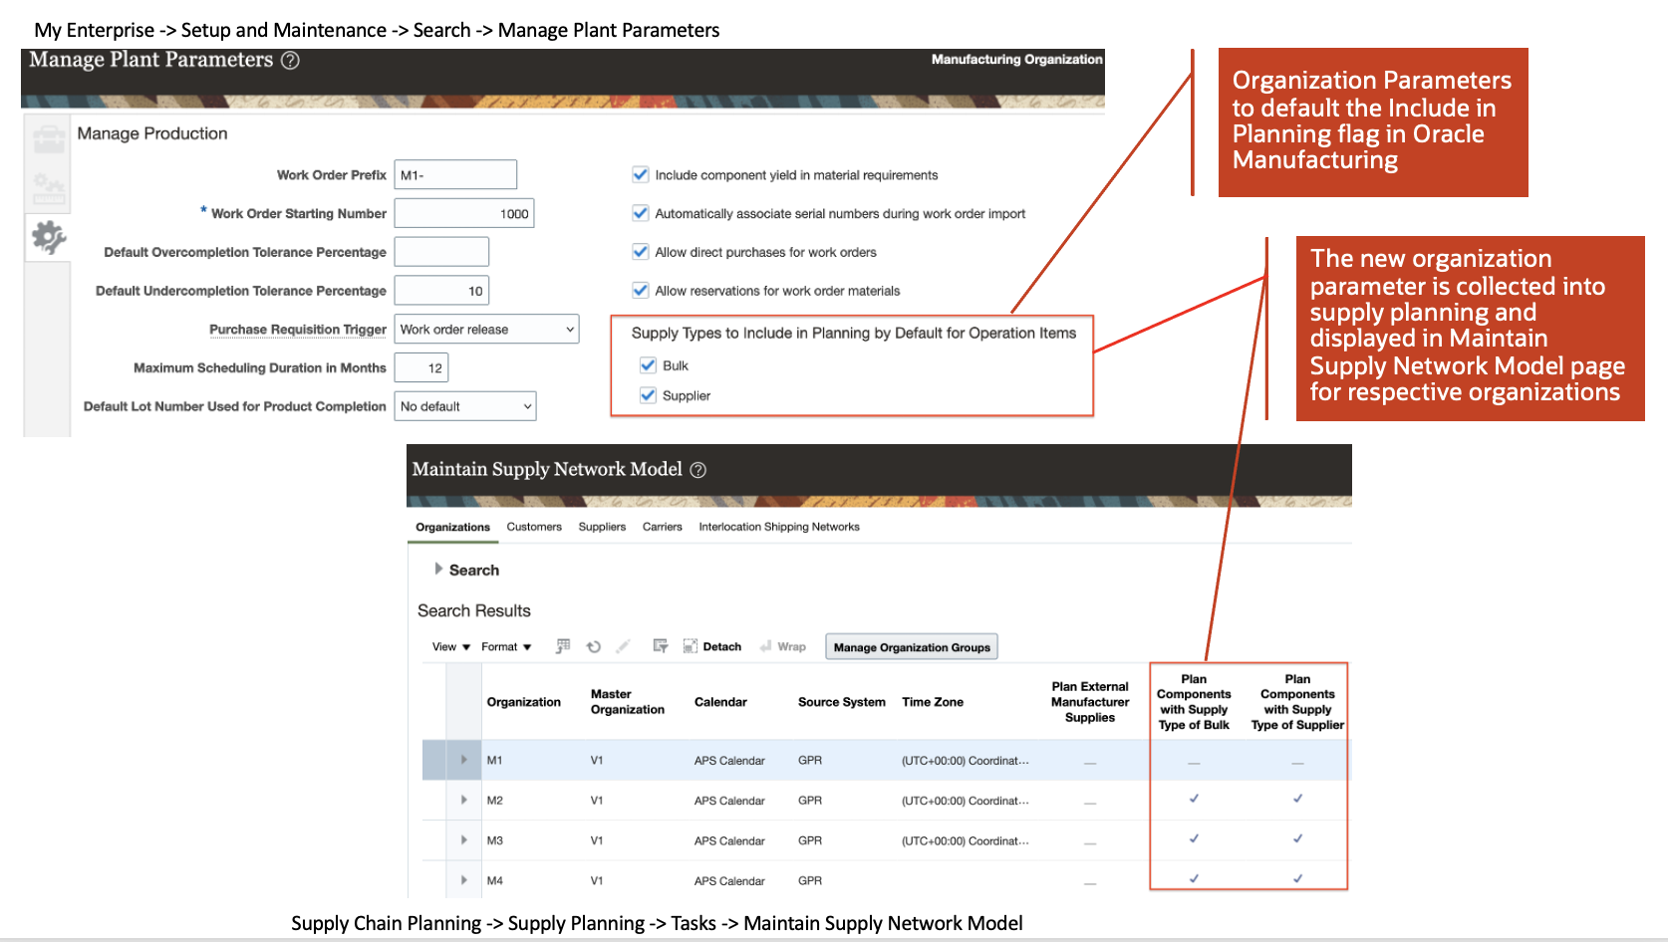Image resolution: width=1668 pixels, height=942 pixels.
Task: Click Plan Components with Supply Type of Bulk header
Action: click(x=1194, y=702)
